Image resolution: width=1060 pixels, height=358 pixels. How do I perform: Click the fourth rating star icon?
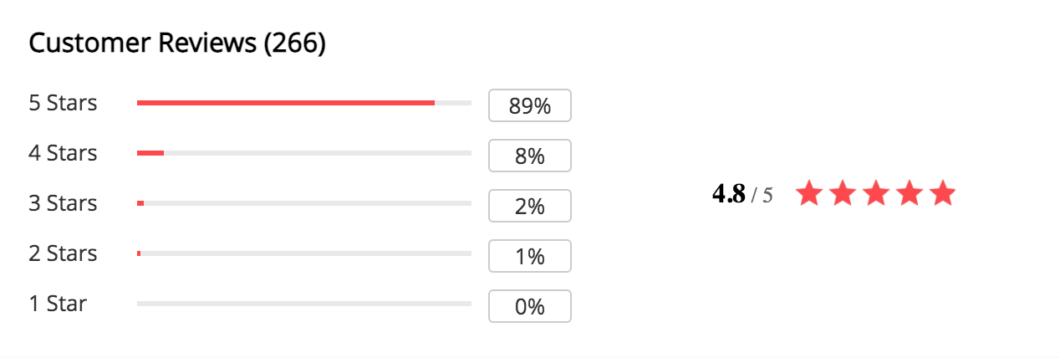(x=909, y=193)
